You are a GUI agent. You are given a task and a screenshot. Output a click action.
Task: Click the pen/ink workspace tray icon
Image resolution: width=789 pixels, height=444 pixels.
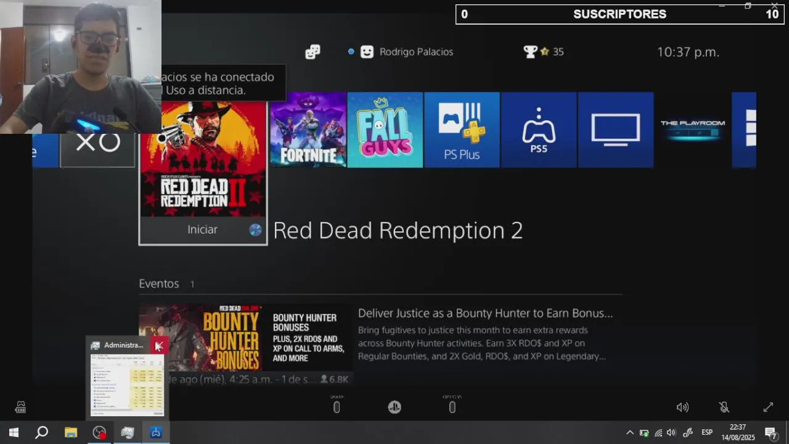pos(688,432)
